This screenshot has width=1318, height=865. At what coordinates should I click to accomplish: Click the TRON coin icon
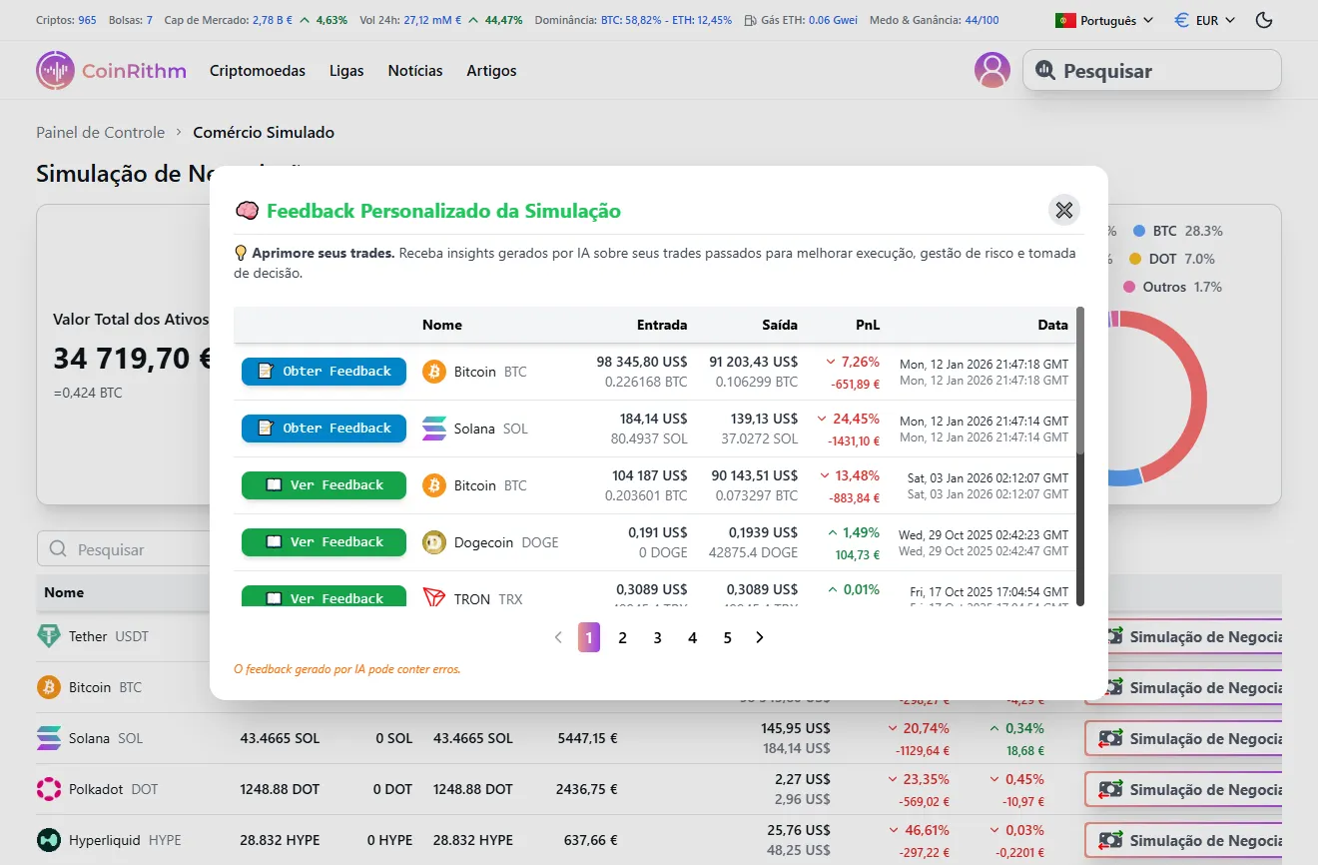[x=433, y=597]
